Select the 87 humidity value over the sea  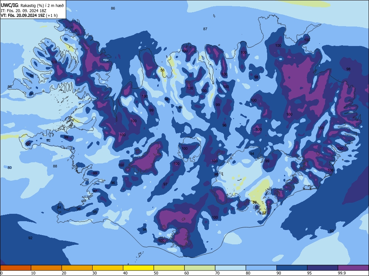(x=205, y=29)
